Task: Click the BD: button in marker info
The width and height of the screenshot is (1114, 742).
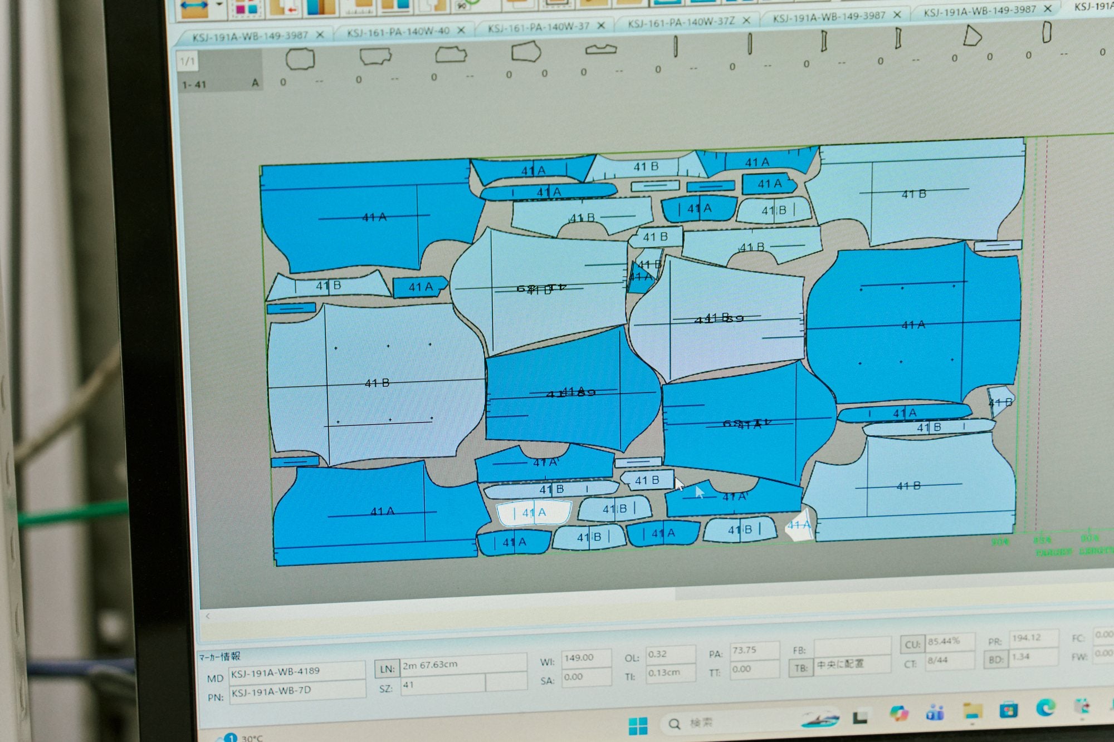Action: pos(995,660)
